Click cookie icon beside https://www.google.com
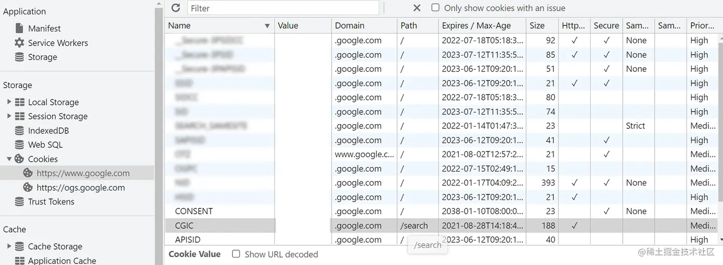The height and width of the screenshot is (265, 723). tap(28, 173)
